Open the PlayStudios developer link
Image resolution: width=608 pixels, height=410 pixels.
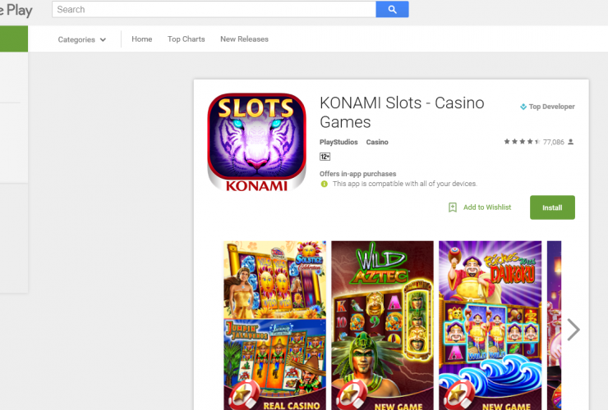point(339,142)
